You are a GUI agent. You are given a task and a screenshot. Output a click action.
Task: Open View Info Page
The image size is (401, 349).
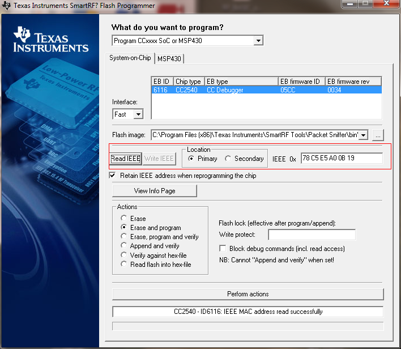(x=155, y=191)
